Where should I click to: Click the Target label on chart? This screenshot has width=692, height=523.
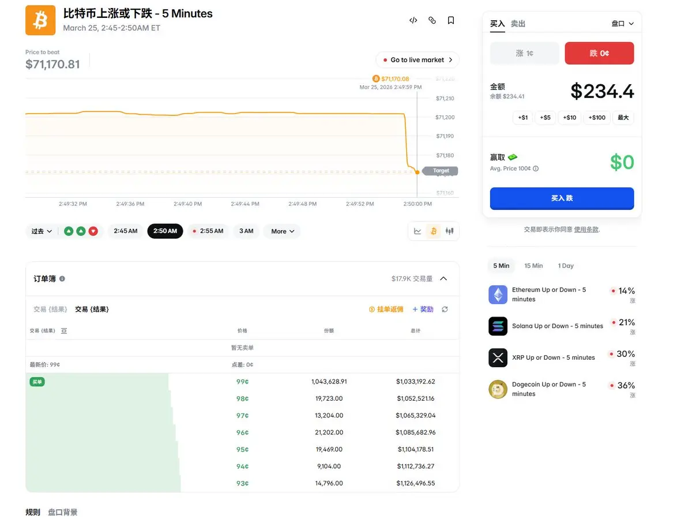pyautogui.click(x=441, y=171)
